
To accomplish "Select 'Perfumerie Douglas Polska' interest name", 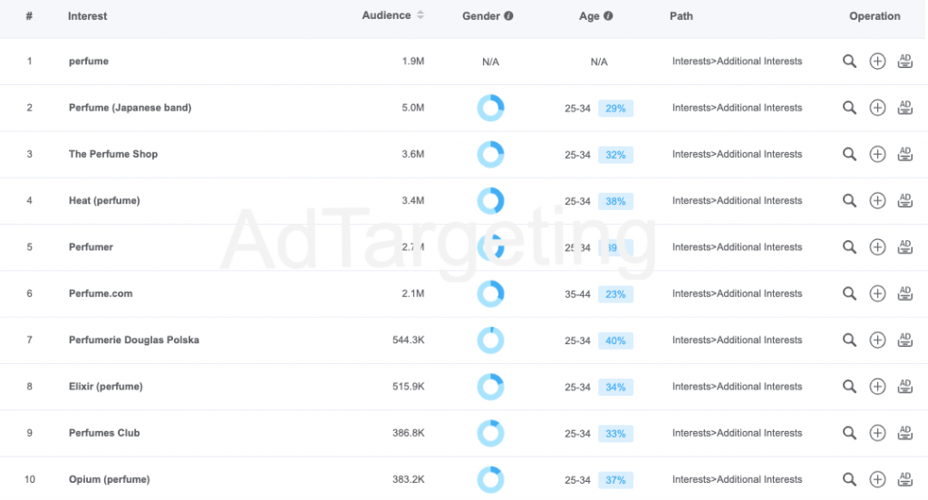I will pyautogui.click(x=134, y=340).
